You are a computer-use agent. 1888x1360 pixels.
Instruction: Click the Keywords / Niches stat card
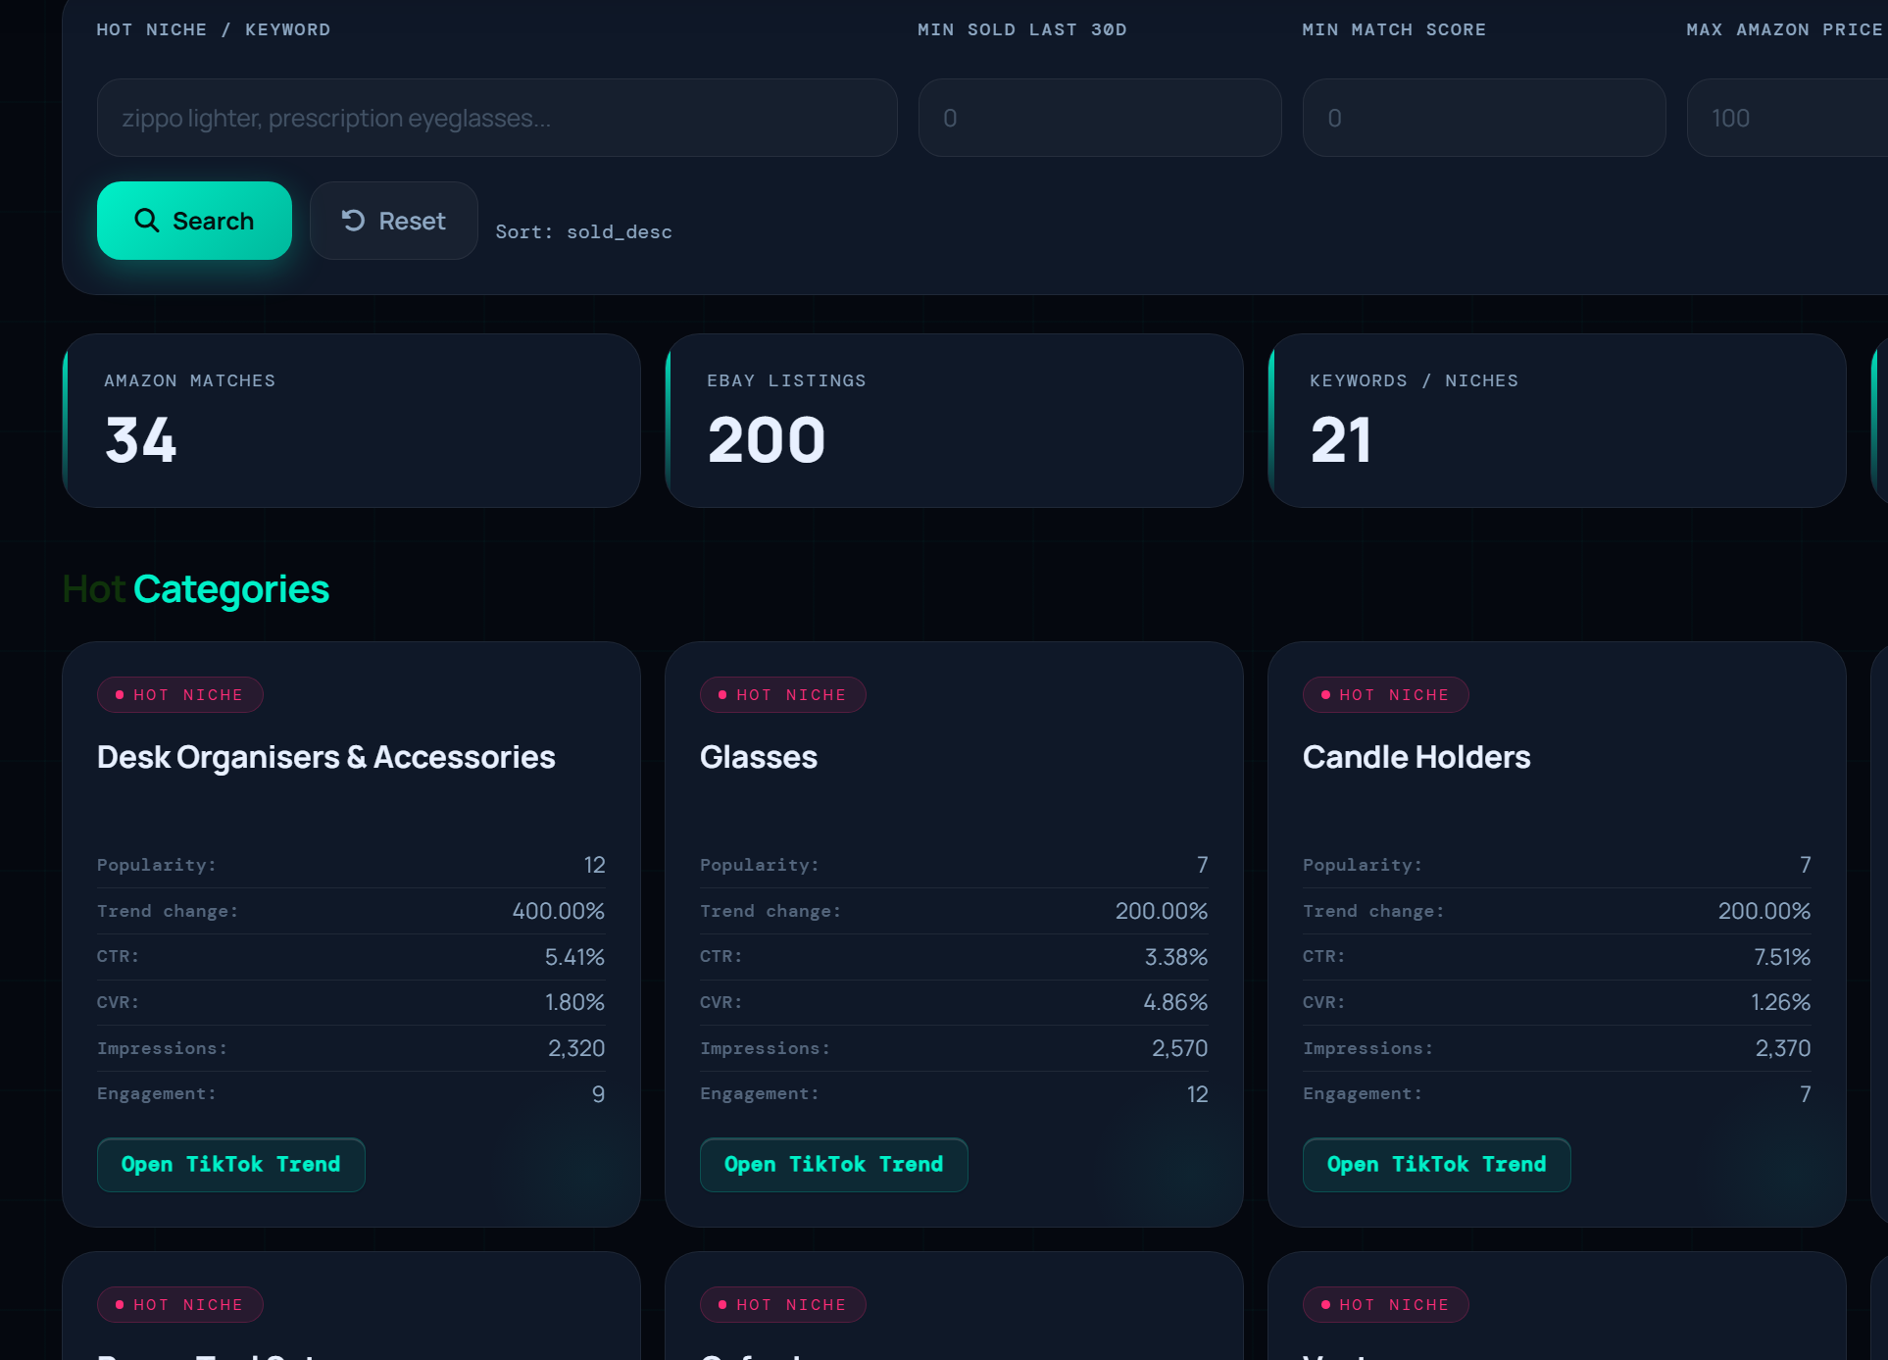tap(1557, 421)
